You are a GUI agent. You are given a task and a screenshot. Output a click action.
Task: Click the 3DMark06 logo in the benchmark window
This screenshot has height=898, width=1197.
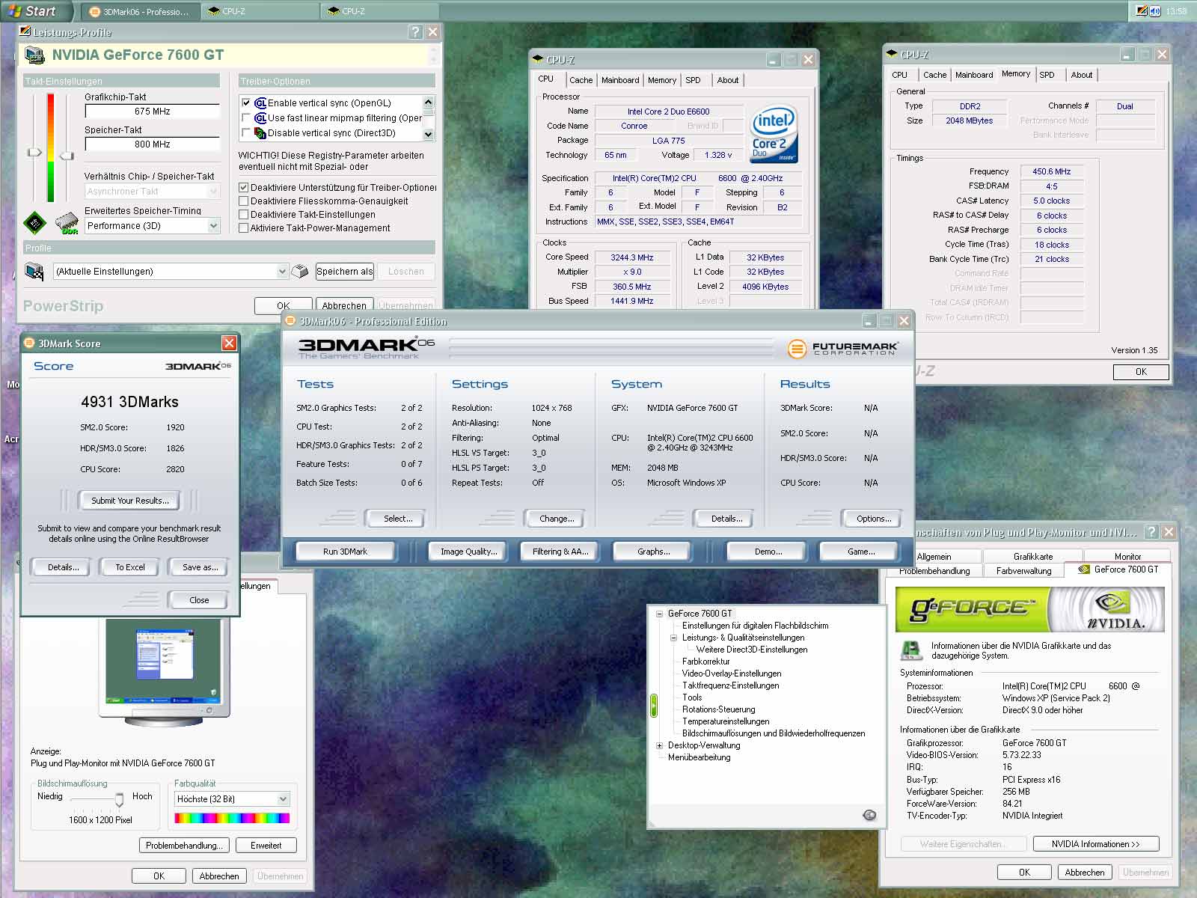click(x=367, y=348)
